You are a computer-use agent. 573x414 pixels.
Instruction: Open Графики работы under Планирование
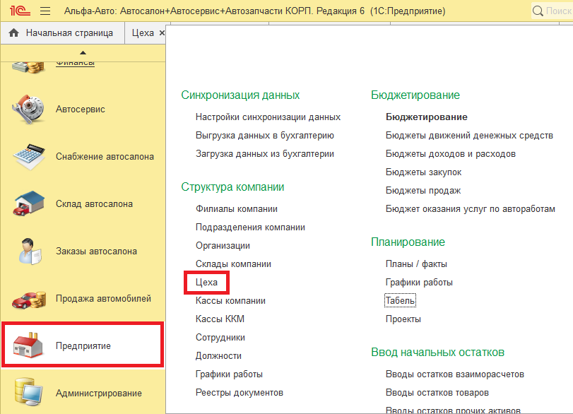pos(419,282)
